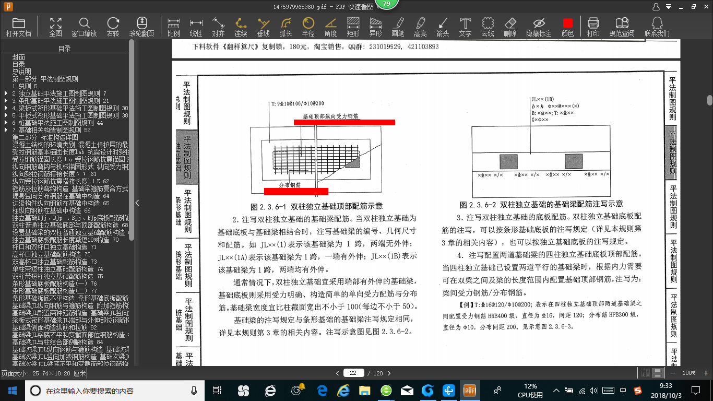The height and width of the screenshot is (401, 713).
Task: Click the document vertical scrollbar thumb
Action: 710,100
